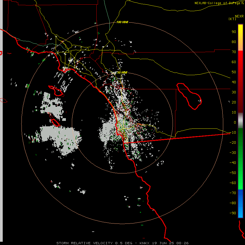This screenshot has width=245, height=245.
Task: Click the positive 70 scale value
Action: (234, 52)
